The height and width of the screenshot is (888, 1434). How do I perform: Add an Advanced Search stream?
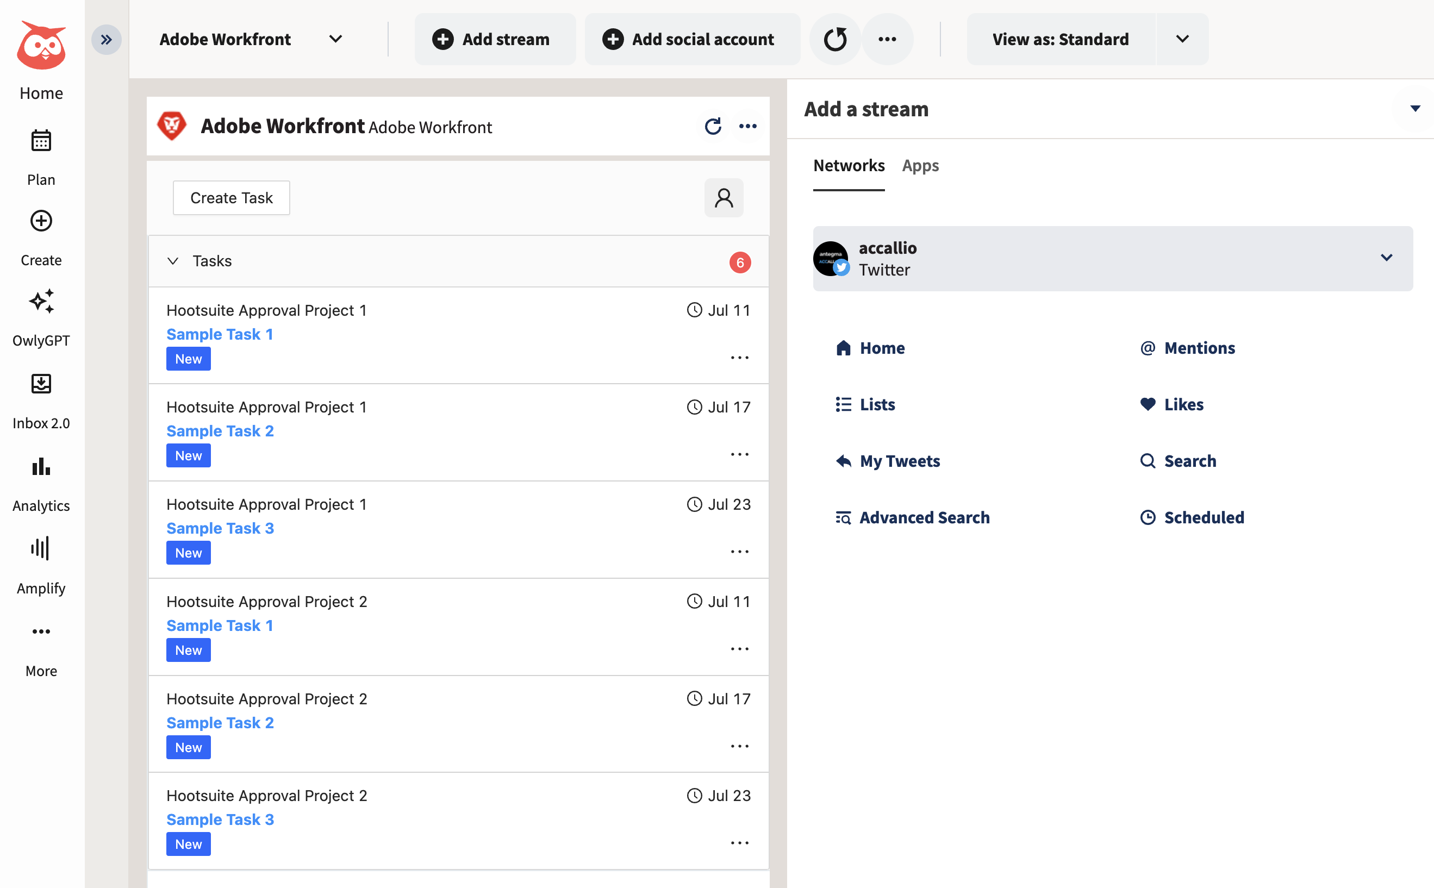912,517
